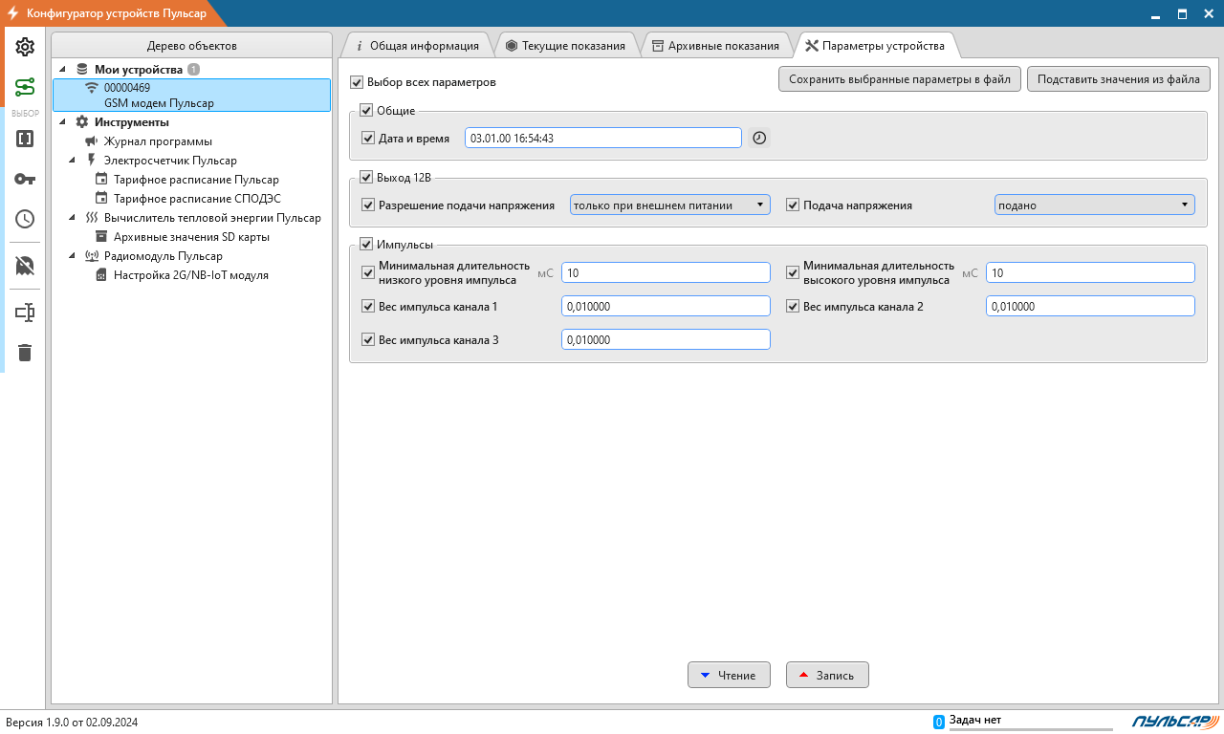Click the task count indicator showing 0

click(938, 722)
